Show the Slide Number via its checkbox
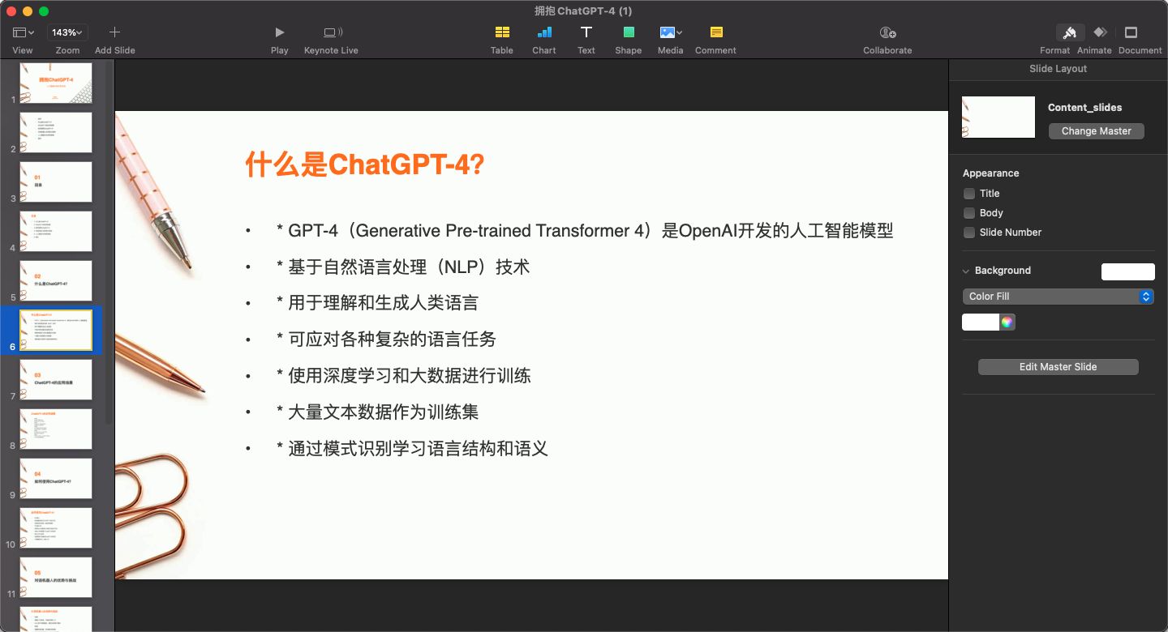The height and width of the screenshot is (632, 1168). tap(969, 233)
